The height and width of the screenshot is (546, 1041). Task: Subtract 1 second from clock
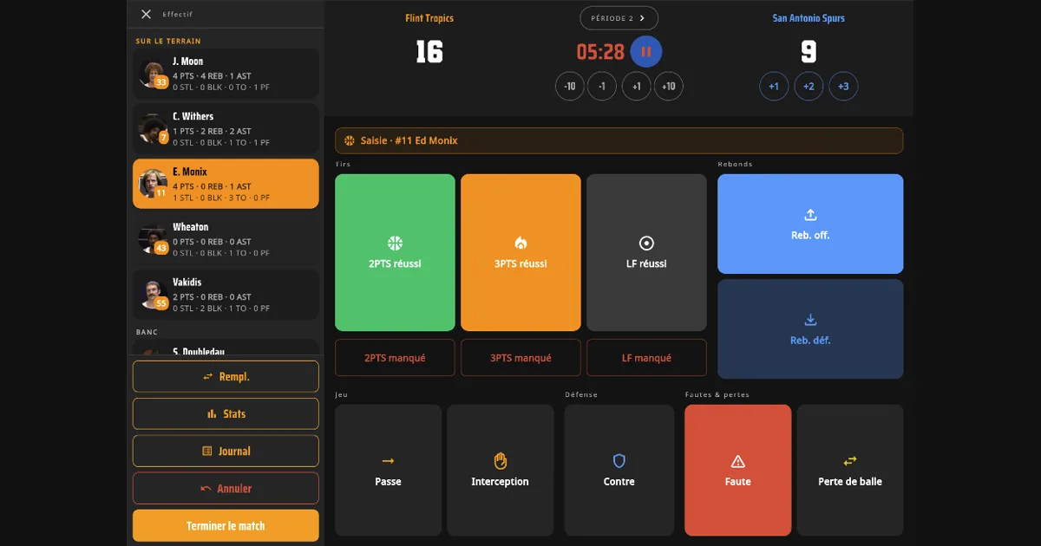602,87
